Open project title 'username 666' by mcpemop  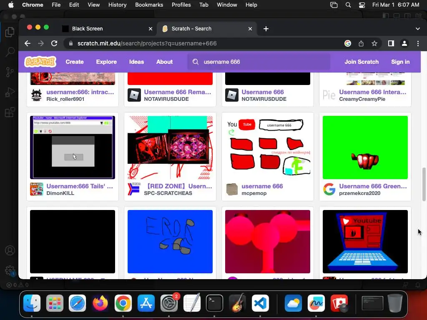coord(262,186)
